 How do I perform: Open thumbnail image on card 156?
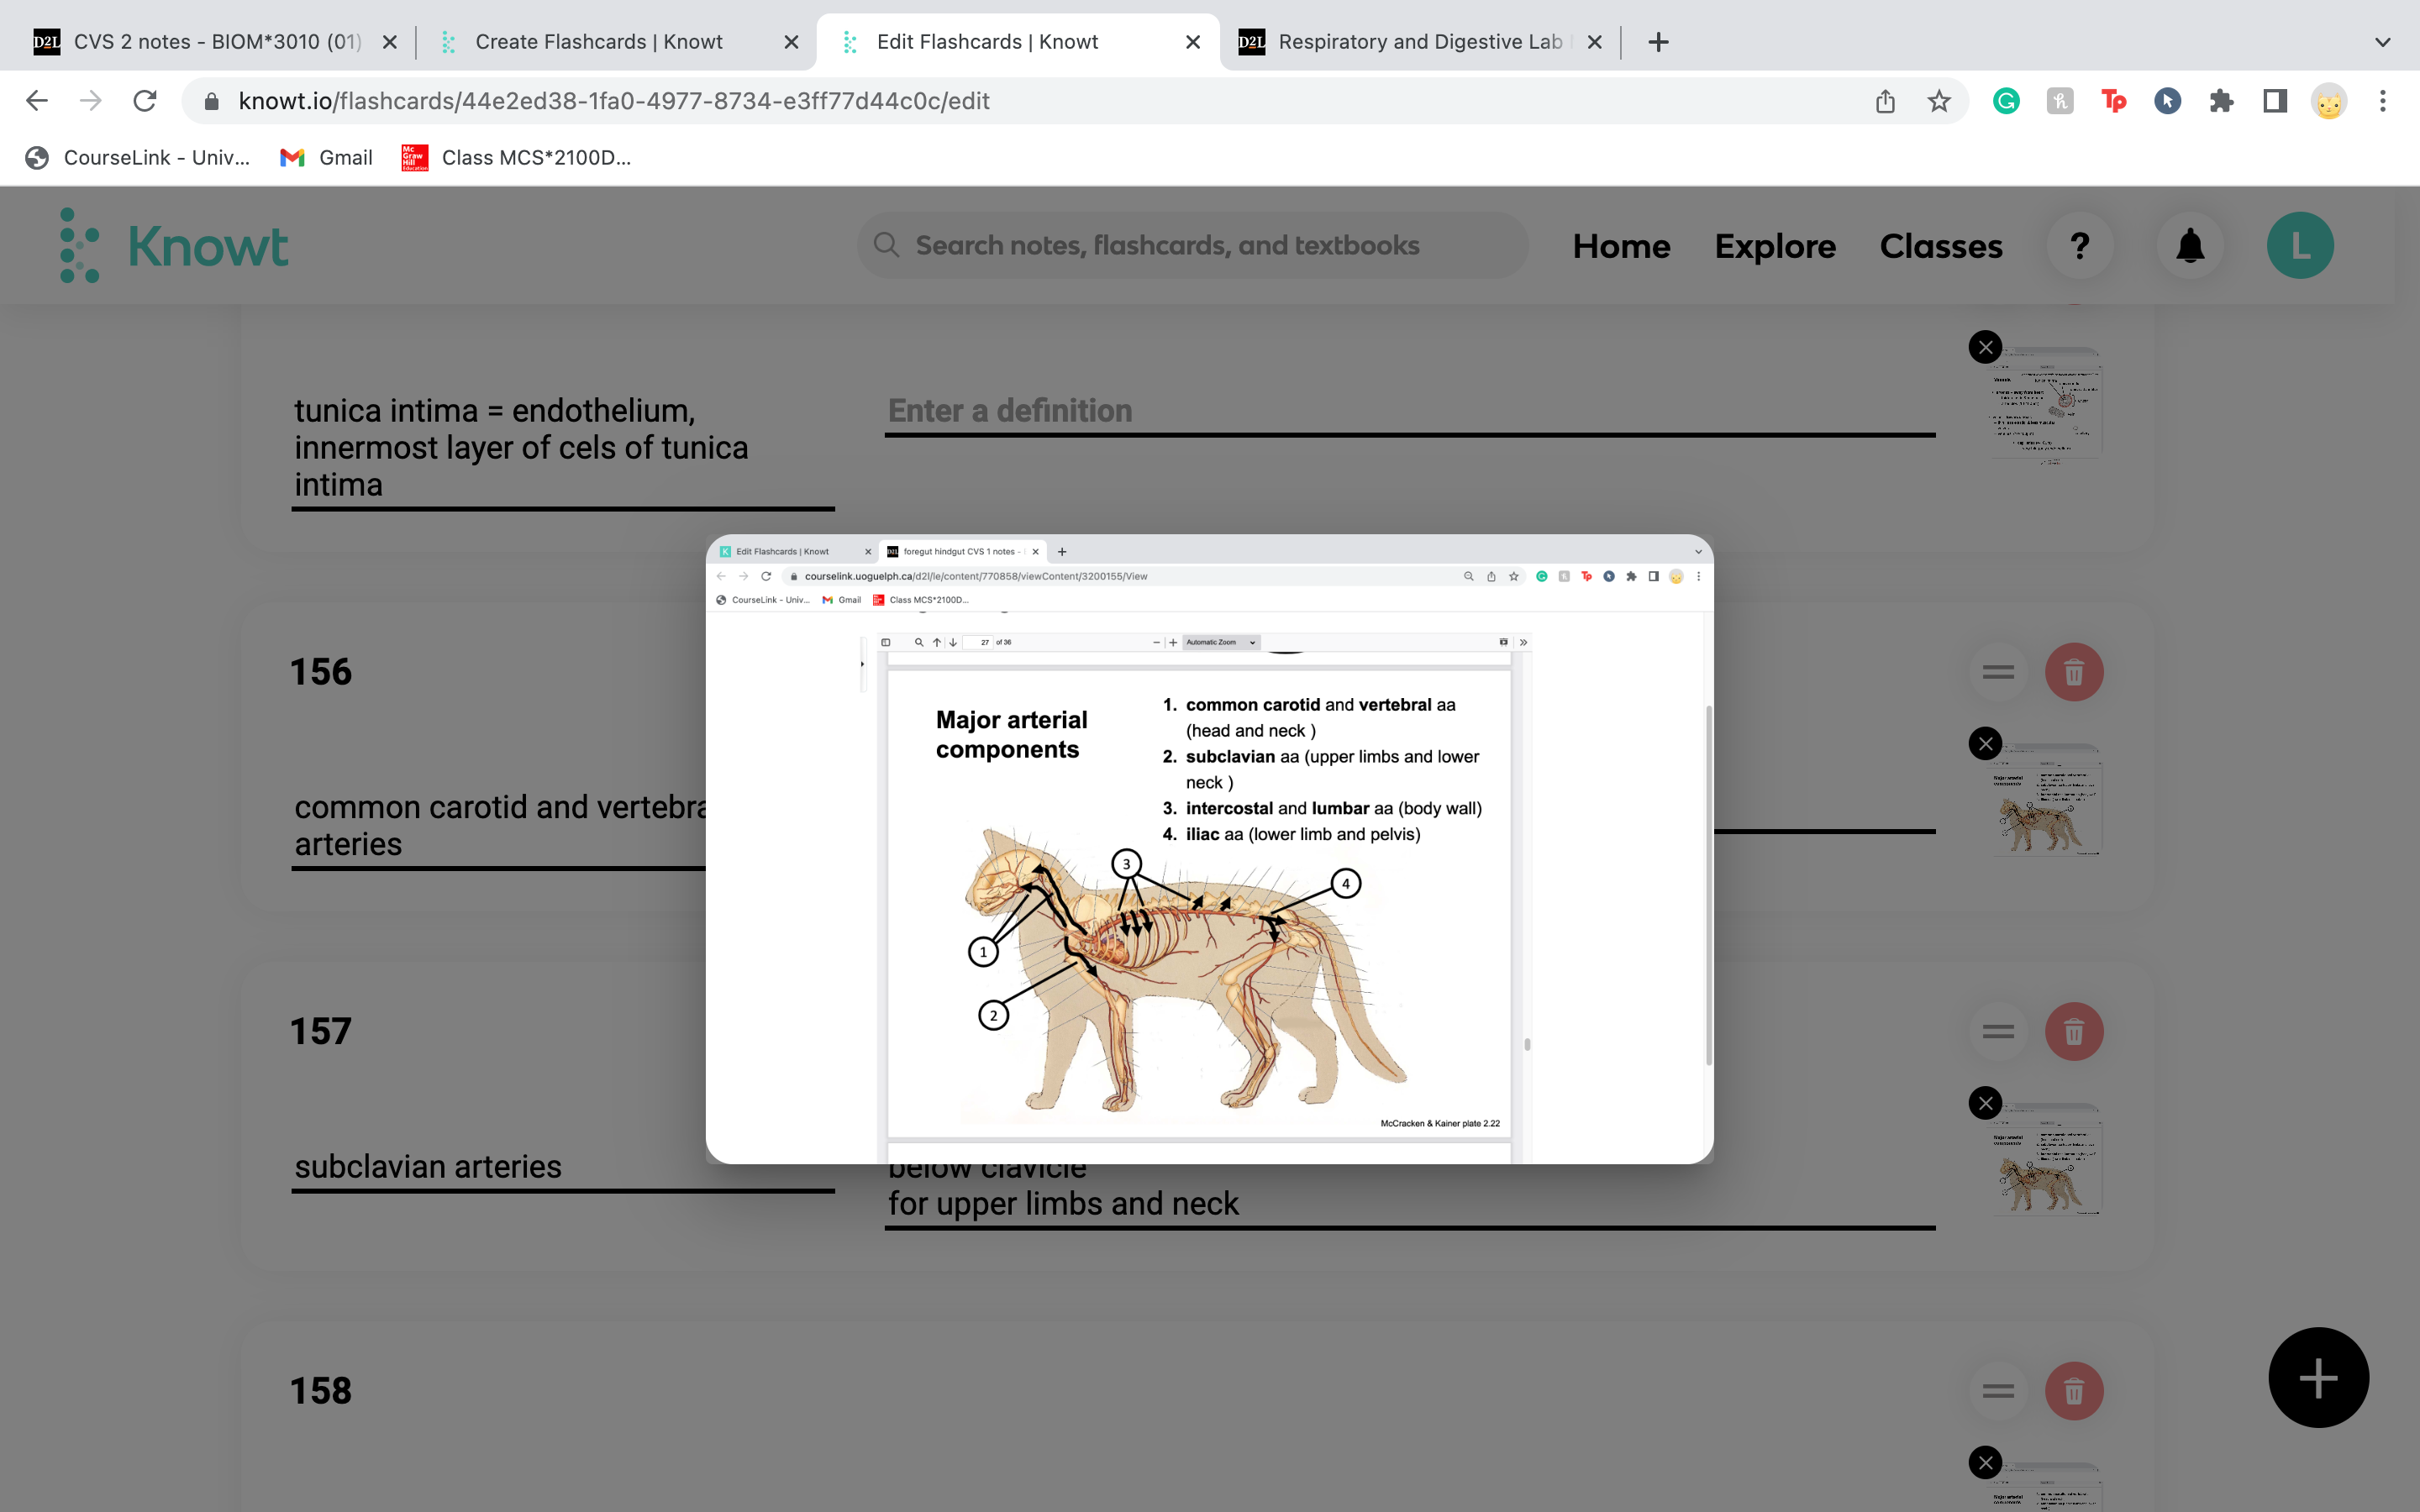pos(2047,800)
